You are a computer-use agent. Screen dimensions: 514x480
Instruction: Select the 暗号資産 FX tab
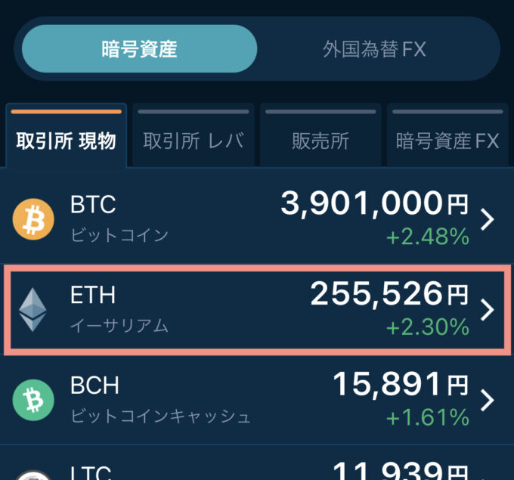click(x=447, y=136)
